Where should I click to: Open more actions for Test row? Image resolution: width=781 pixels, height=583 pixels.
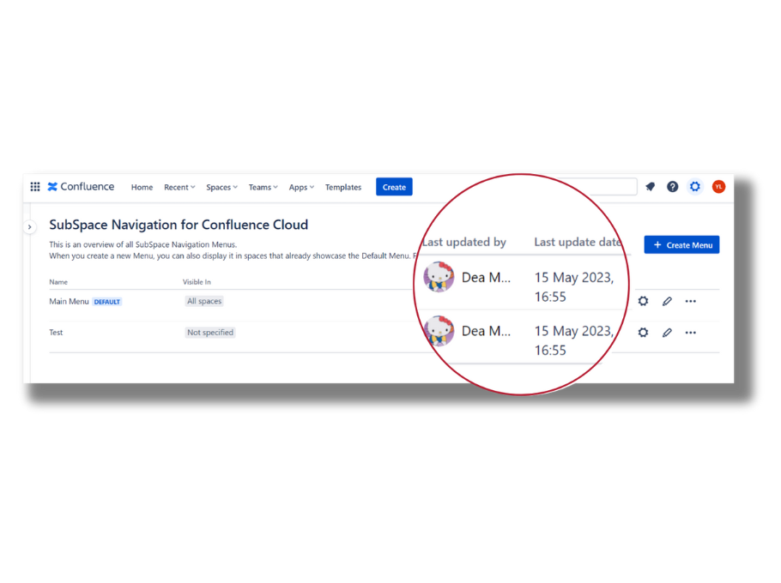[690, 333]
